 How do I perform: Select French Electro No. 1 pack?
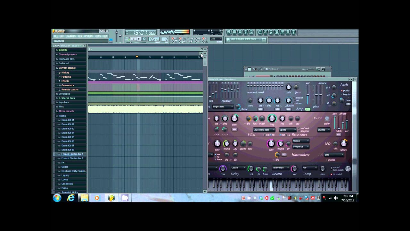pyautogui.click(x=72, y=154)
